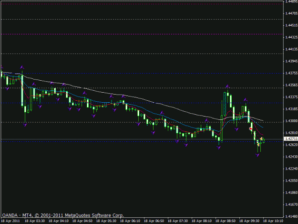Click the 1.41480 price axis label

point(291,216)
